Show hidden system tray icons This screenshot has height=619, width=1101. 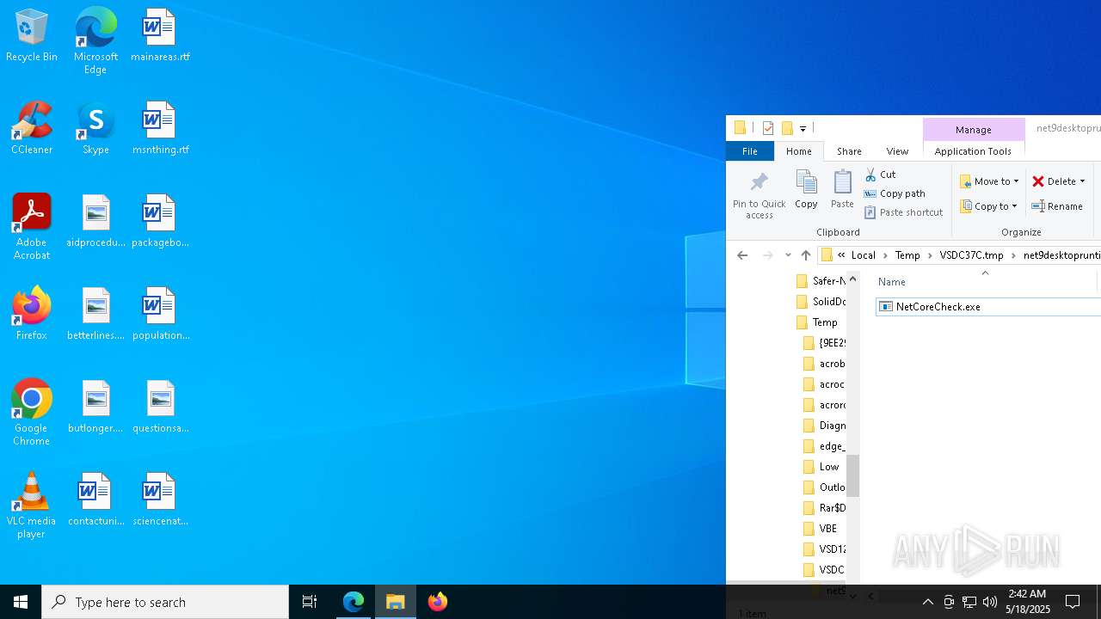(927, 602)
